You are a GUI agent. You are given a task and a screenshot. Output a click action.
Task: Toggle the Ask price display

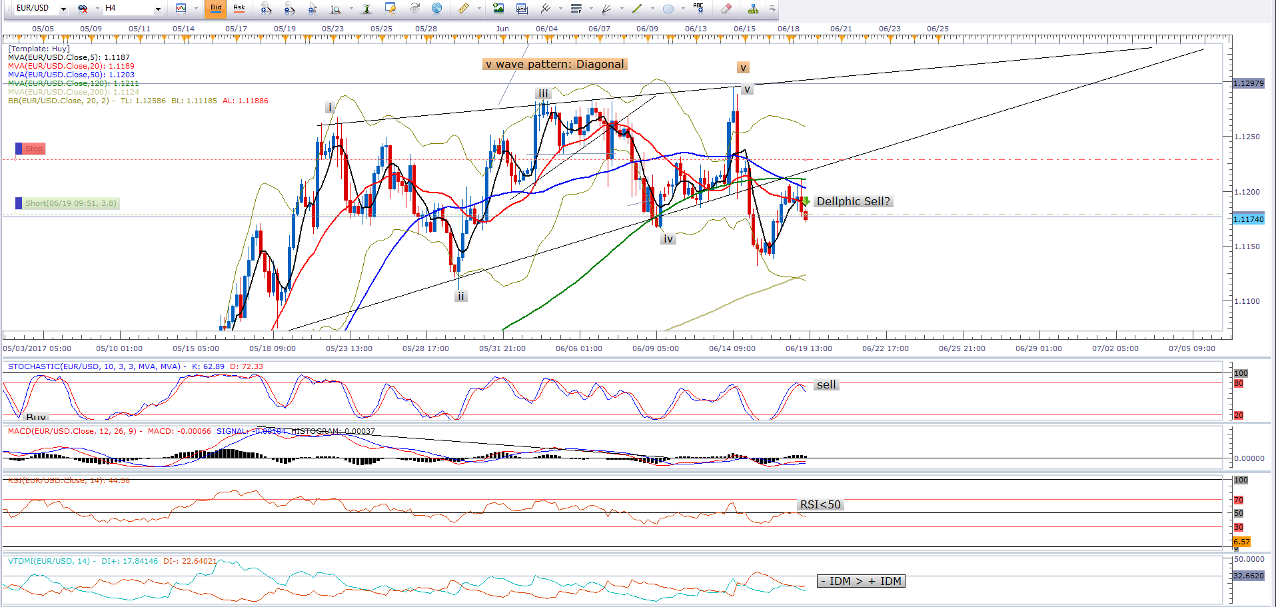(239, 9)
